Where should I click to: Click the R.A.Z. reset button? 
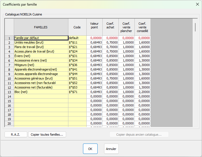[x=16, y=135]
